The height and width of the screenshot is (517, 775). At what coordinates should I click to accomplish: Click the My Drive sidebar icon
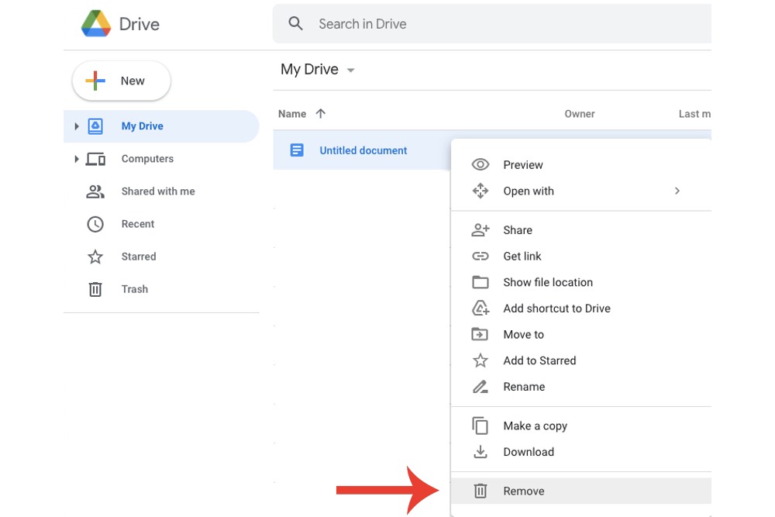[95, 126]
